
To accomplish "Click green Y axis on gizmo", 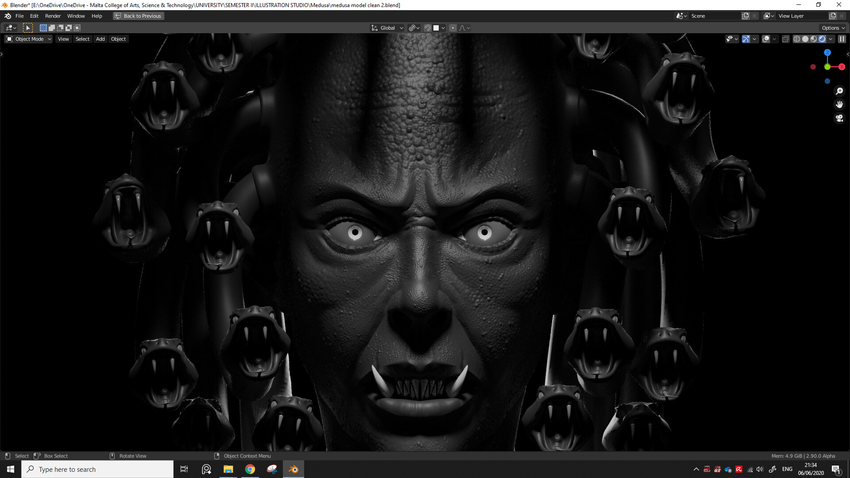I will (827, 67).
